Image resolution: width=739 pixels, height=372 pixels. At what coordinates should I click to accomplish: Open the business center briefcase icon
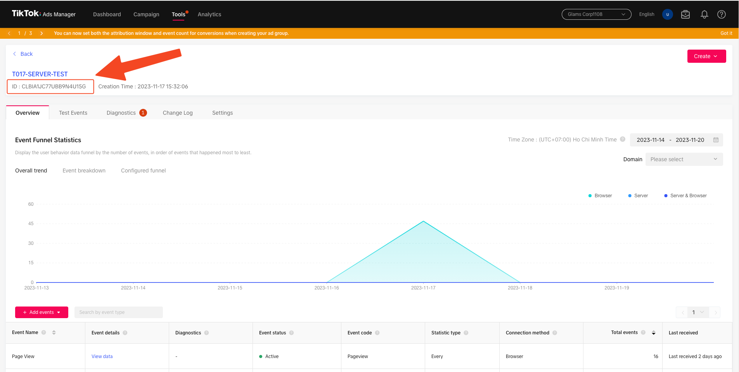[x=685, y=14]
